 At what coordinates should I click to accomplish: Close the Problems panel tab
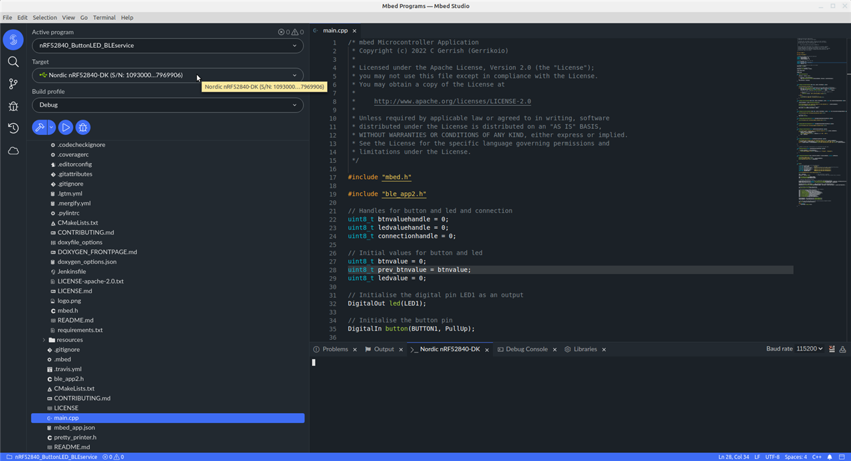pos(355,349)
